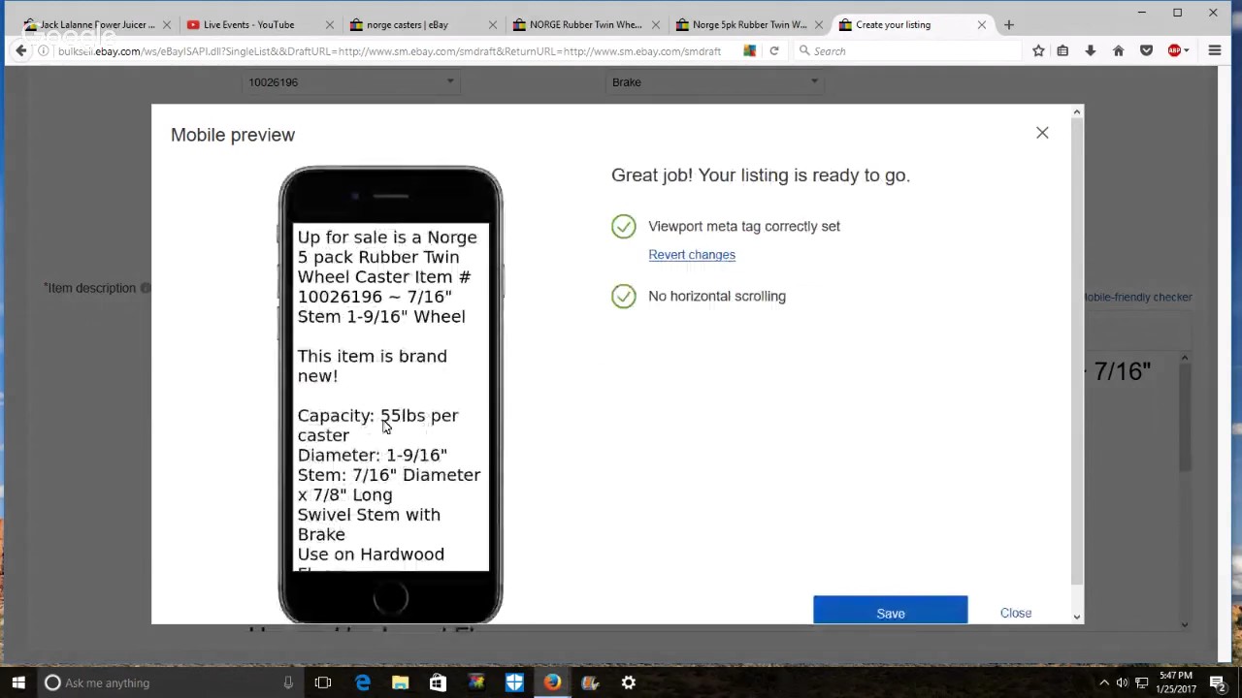Open Windows Defender shield taskbar icon
The height and width of the screenshot is (698, 1242).
[x=514, y=682]
